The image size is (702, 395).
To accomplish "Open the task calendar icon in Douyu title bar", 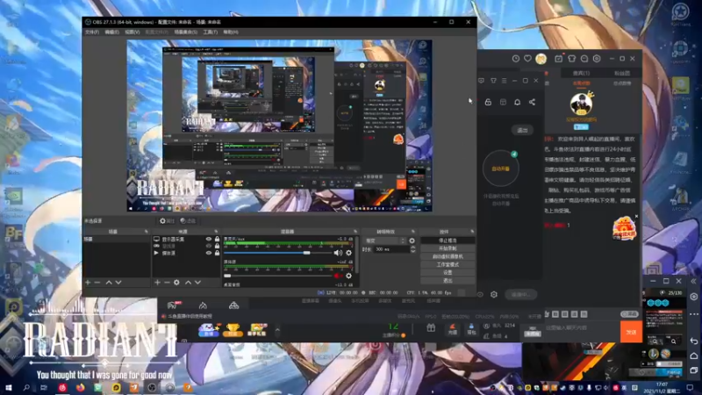I will coord(559,59).
